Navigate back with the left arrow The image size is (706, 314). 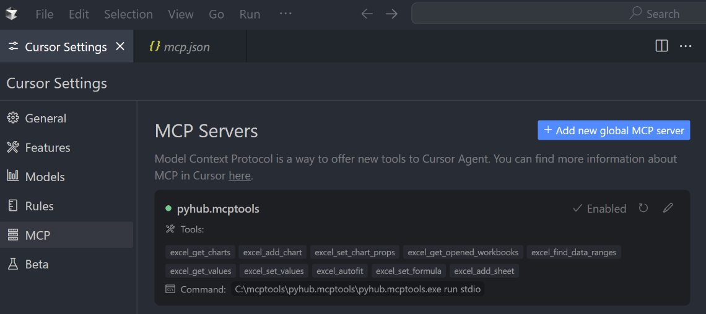pos(367,14)
